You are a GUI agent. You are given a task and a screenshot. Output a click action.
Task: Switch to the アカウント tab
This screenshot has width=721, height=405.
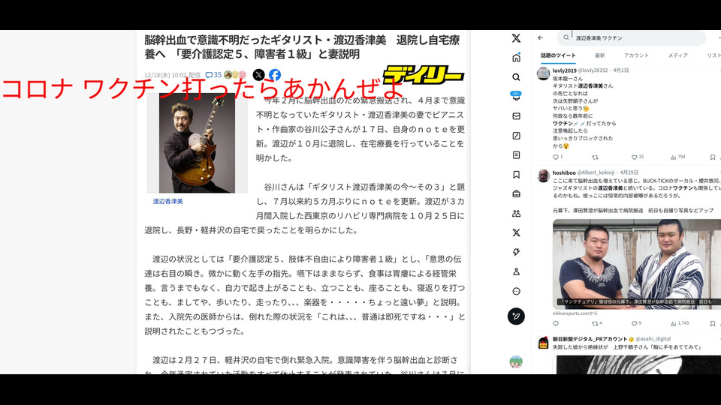[x=636, y=55]
